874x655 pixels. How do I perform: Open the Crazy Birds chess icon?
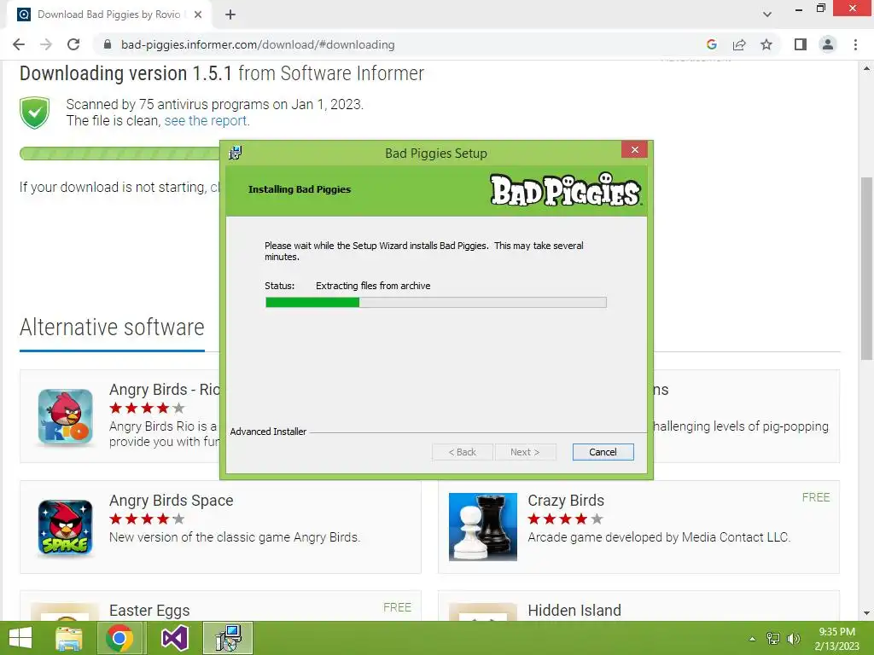pos(483,527)
